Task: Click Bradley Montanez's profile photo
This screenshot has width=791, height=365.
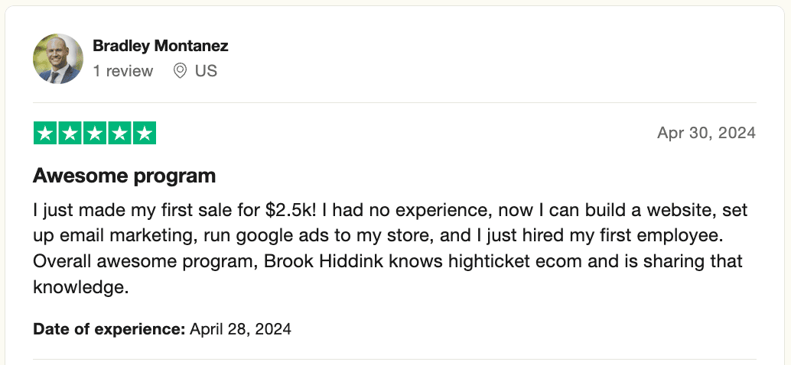Action: tap(58, 59)
